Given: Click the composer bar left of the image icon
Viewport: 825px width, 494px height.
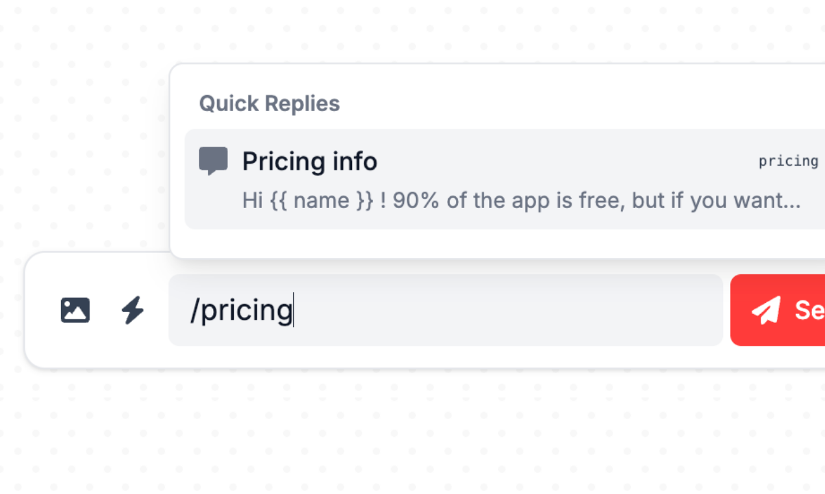Looking at the screenshot, I should [x=40, y=310].
